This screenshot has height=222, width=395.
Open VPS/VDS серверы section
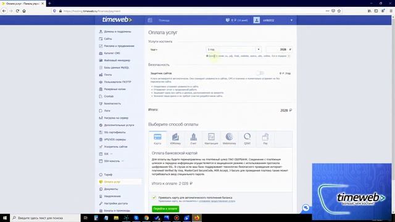pyautogui.click(x=112, y=139)
